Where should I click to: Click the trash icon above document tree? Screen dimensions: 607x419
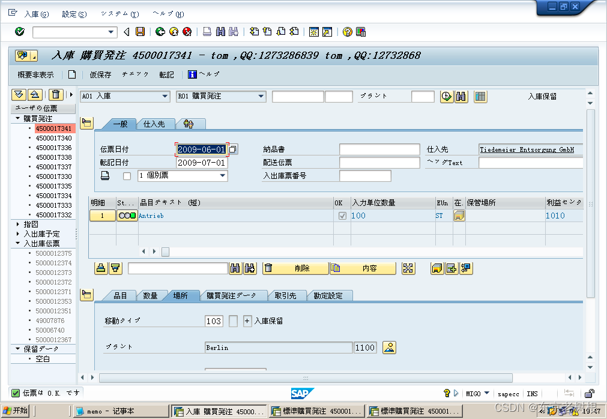(x=56, y=94)
